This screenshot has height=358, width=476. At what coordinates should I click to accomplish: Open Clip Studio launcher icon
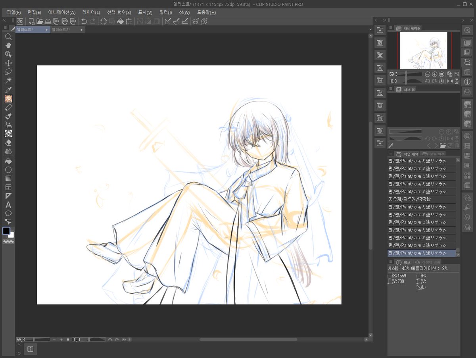[x=20, y=21]
